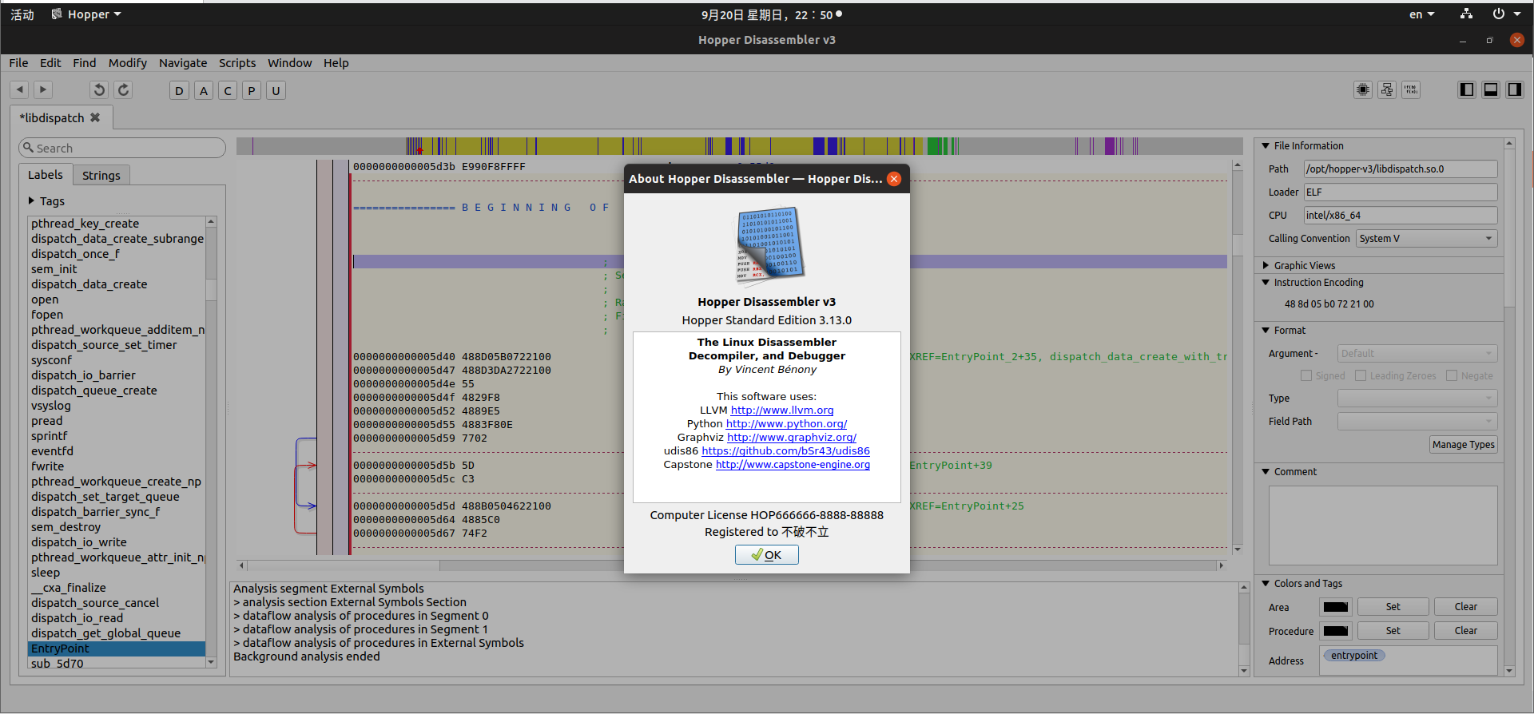Viewport: 1534px width, 714px height.
Task: Pick the Area color swatch
Action: [x=1335, y=607]
